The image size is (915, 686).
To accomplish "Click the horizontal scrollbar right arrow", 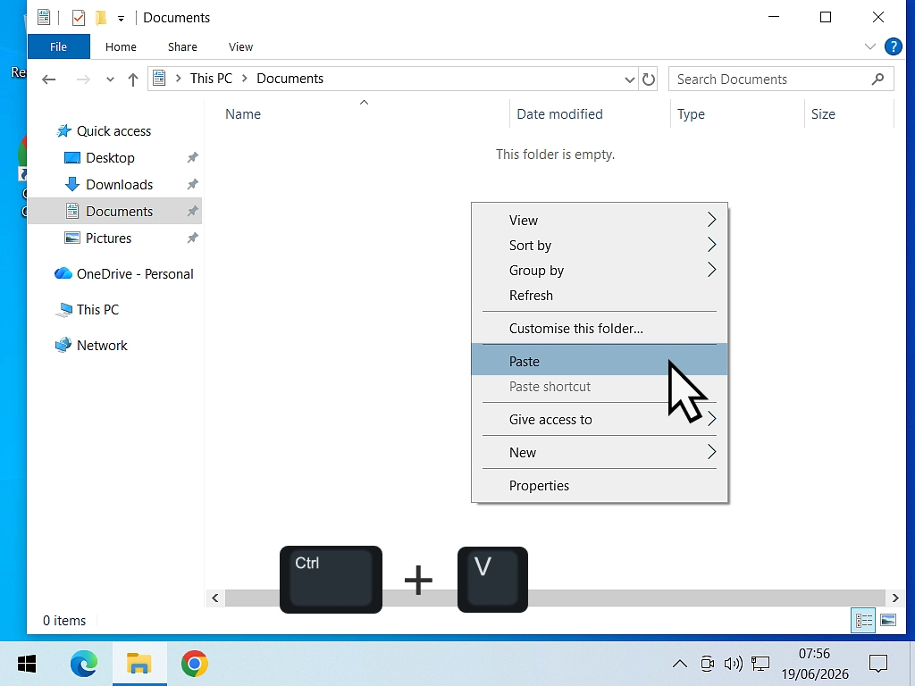I will (x=895, y=598).
